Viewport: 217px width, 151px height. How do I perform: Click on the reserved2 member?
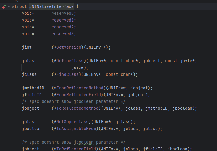coord(64,27)
